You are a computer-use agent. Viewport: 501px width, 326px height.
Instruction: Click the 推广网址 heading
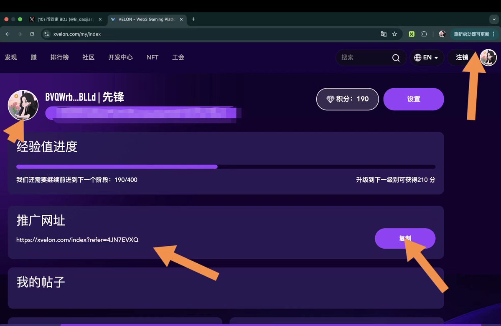tap(41, 221)
